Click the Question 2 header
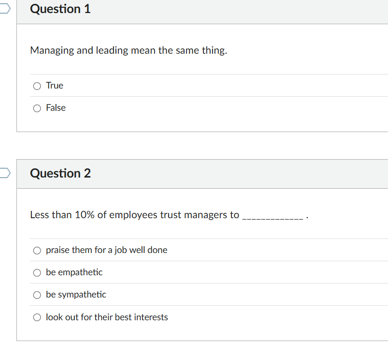 pos(60,173)
